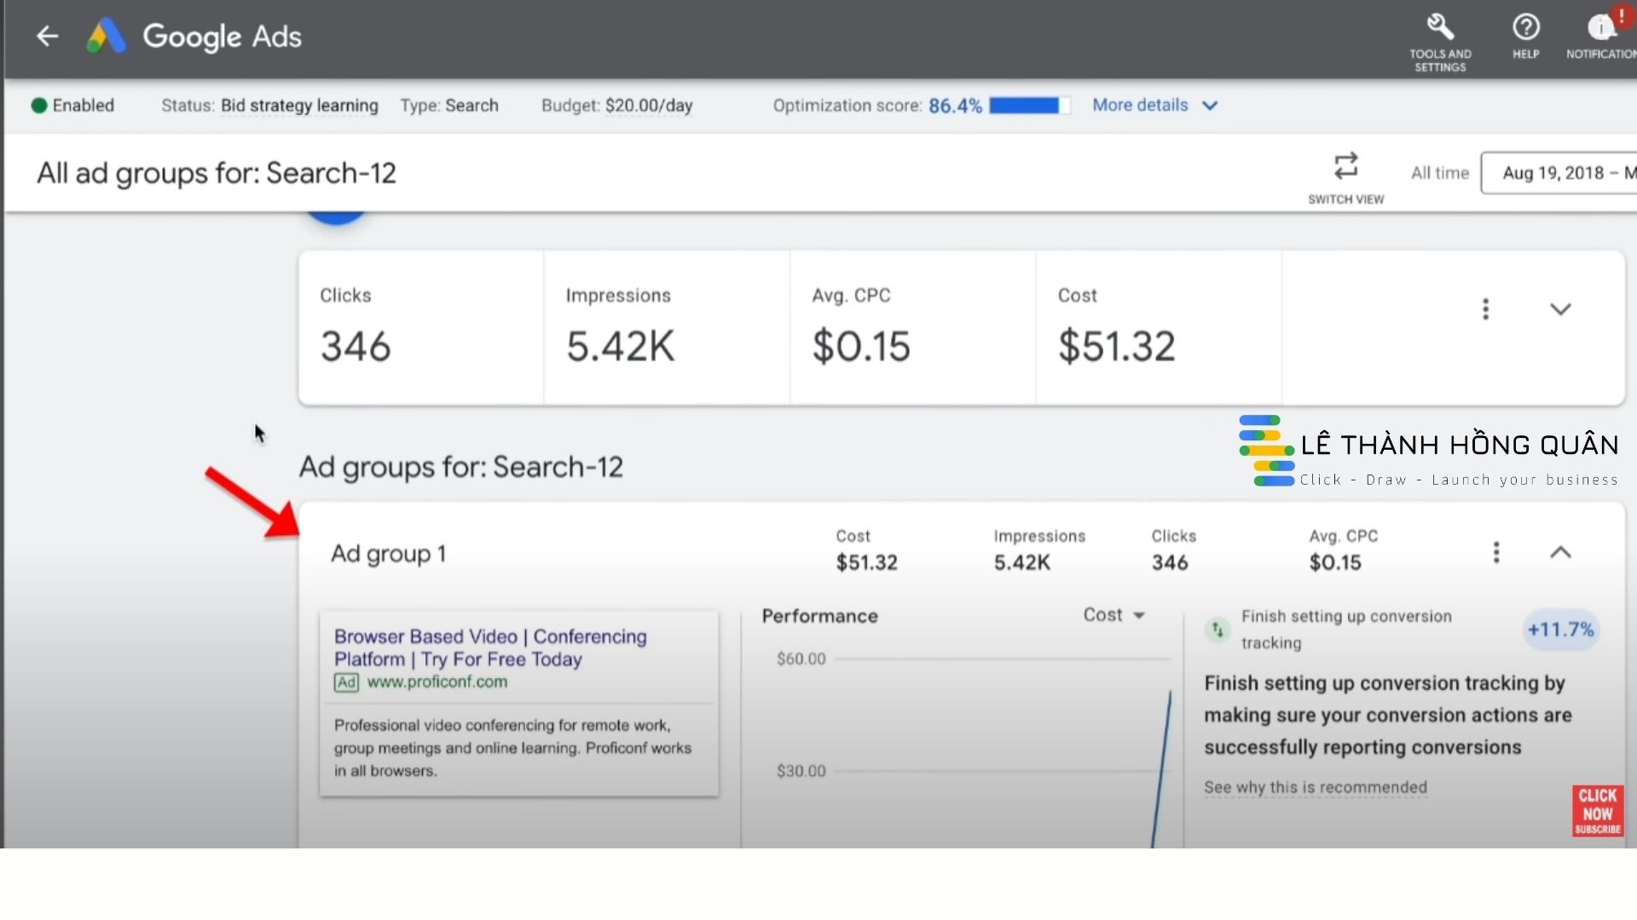
Task: Click the Click Now Subscribe badge
Action: click(x=1597, y=811)
